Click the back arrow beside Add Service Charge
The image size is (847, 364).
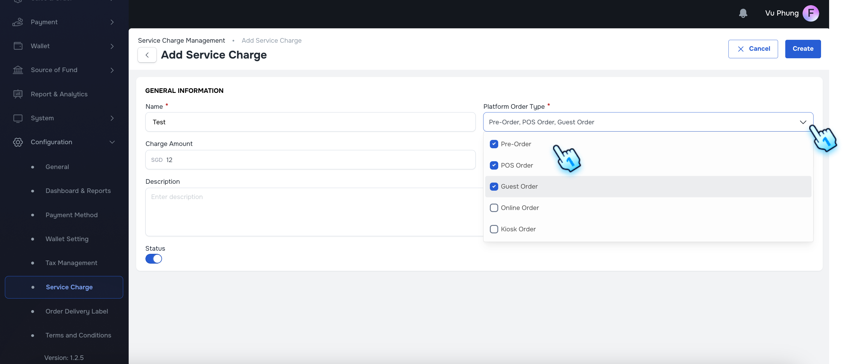[x=147, y=55]
